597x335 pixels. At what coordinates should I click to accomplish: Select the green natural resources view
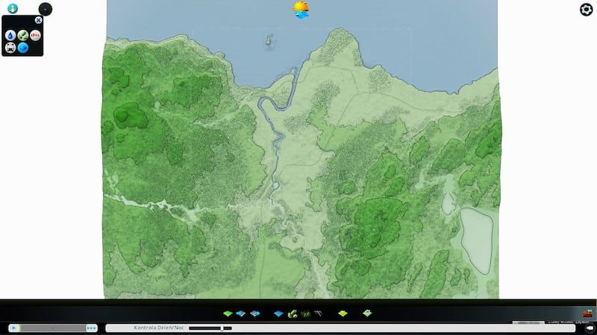pyautogui.click(x=23, y=35)
